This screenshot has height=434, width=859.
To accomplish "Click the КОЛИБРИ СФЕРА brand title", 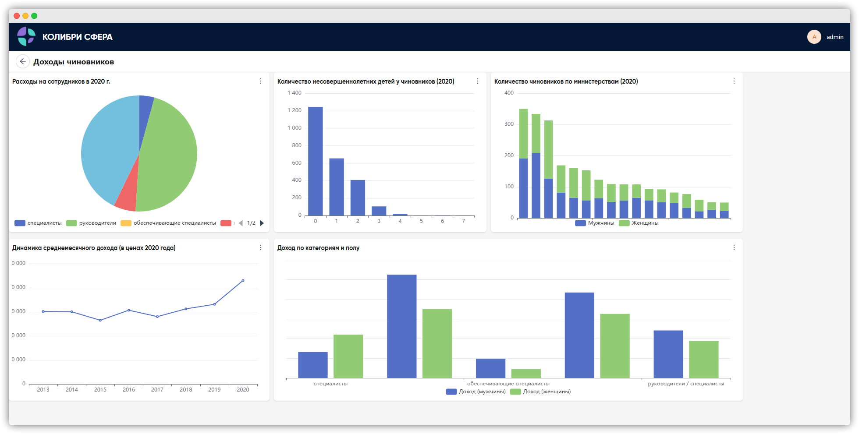I will pyautogui.click(x=78, y=37).
